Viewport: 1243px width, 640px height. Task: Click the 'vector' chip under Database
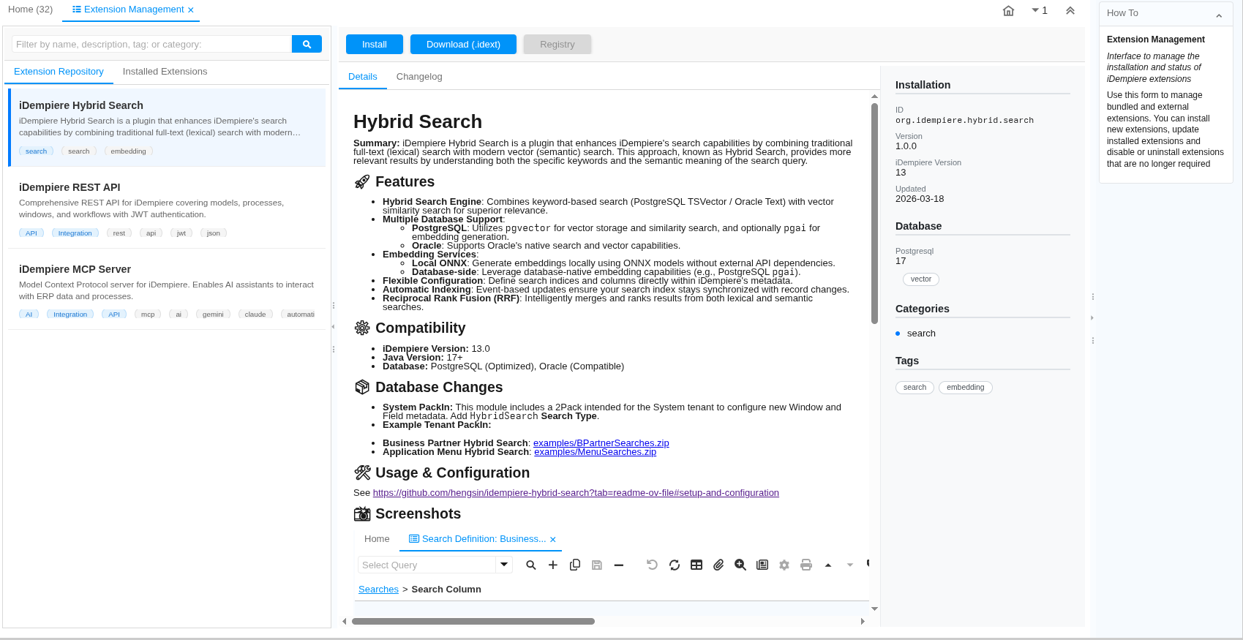pyautogui.click(x=921, y=279)
